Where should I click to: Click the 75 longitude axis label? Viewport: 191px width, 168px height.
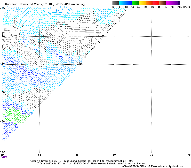(x=189, y=155)
